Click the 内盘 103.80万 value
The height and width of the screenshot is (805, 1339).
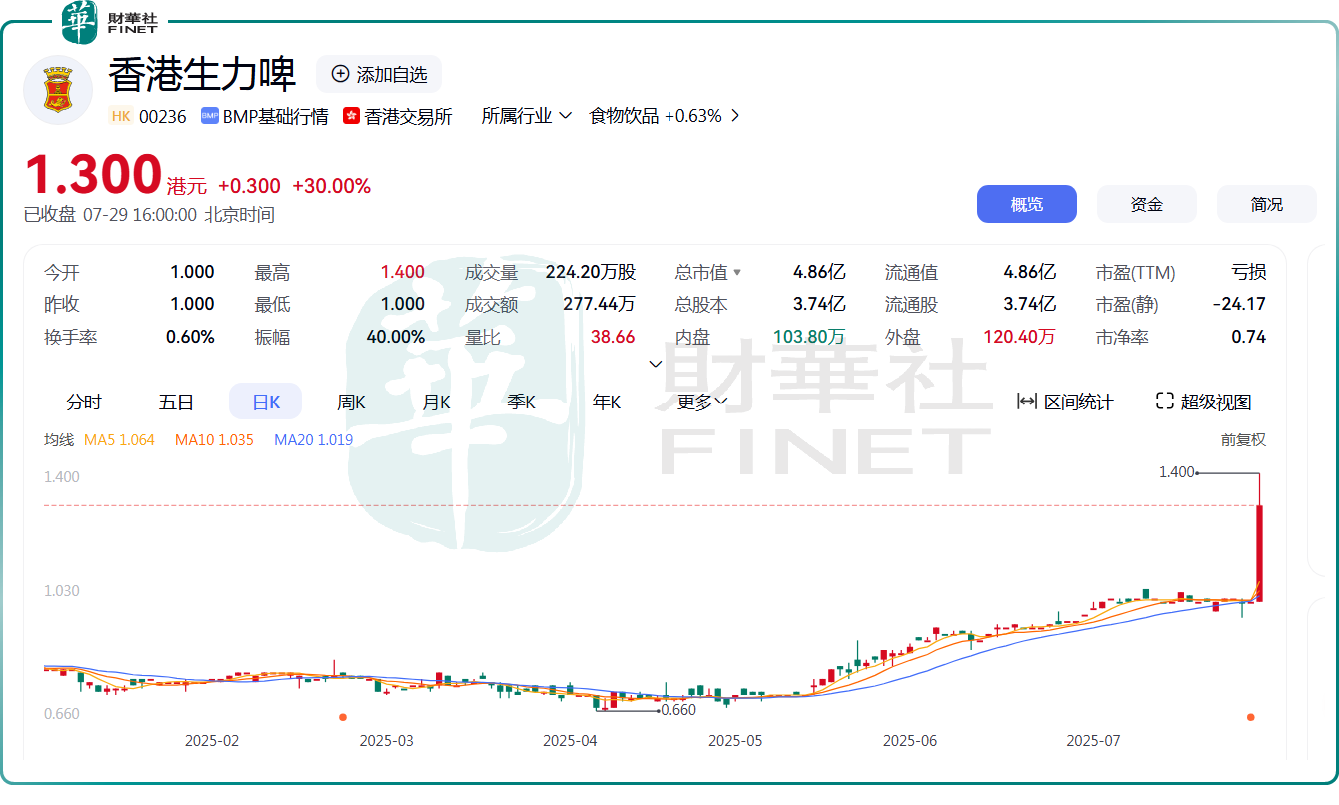tap(809, 337)
